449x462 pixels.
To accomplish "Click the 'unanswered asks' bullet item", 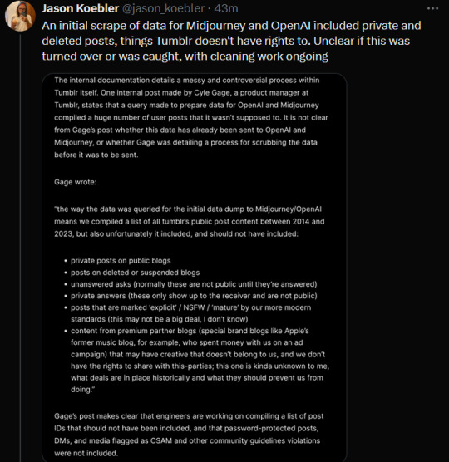I will (194, 284).
